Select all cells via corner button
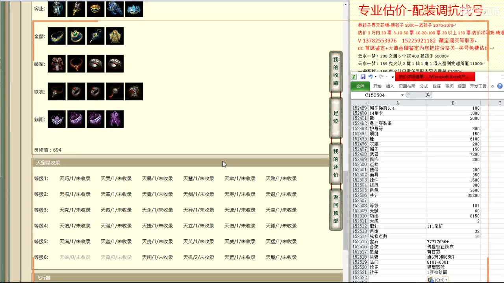504x283 pixels. click(359, 103)
